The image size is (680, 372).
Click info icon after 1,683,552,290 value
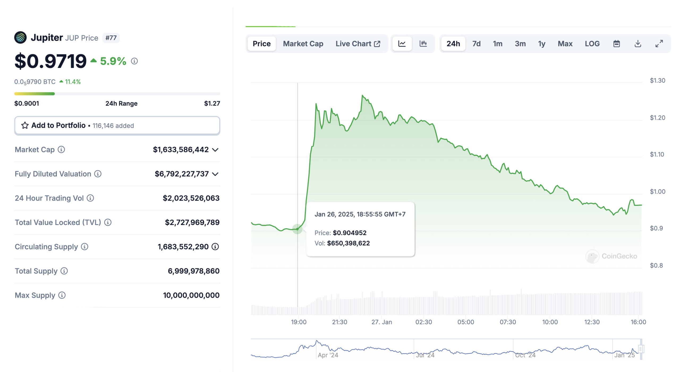point(215,247)
